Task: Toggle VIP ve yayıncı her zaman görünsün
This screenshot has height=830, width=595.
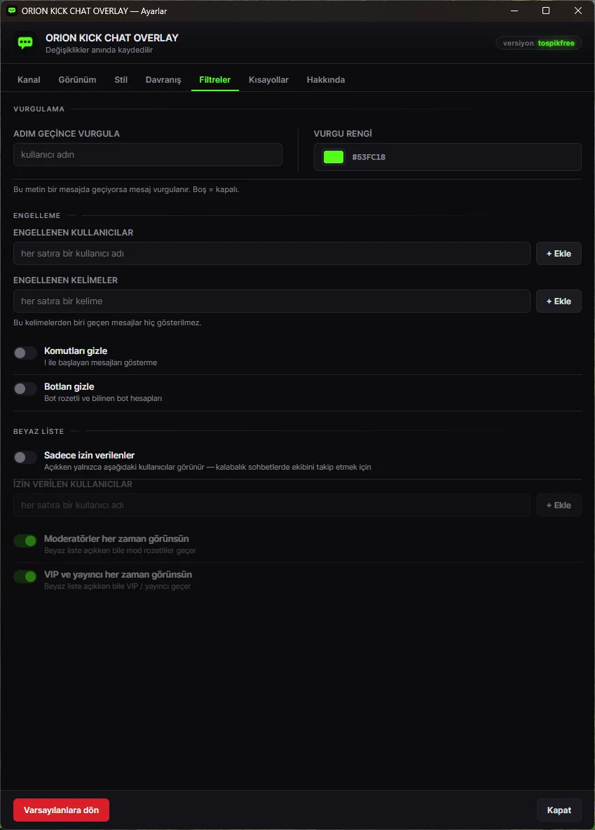Action: 25,576
